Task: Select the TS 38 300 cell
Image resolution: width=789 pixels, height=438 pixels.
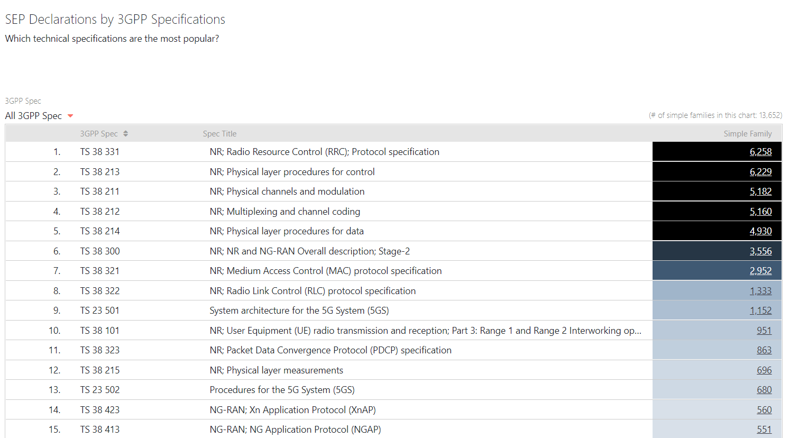Action: tap(100, 251)
